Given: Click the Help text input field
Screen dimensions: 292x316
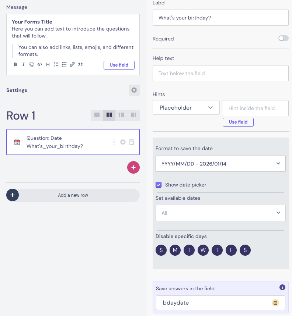Looking at the screenshot, I should coord(220,73).
